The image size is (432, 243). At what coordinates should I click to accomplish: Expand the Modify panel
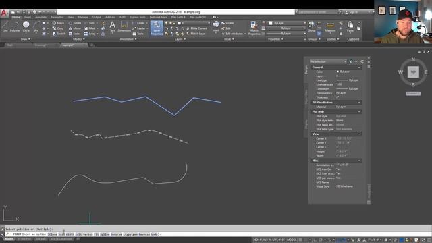pos(78,39)
